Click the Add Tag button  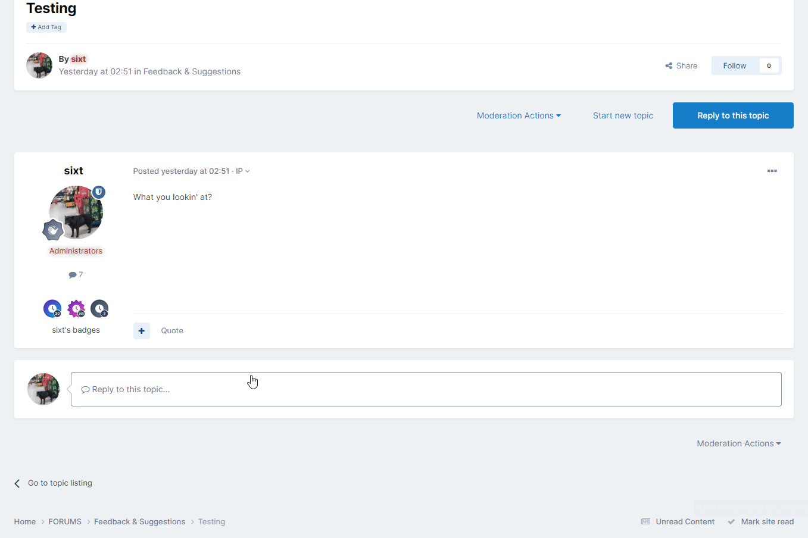point(46,27)
